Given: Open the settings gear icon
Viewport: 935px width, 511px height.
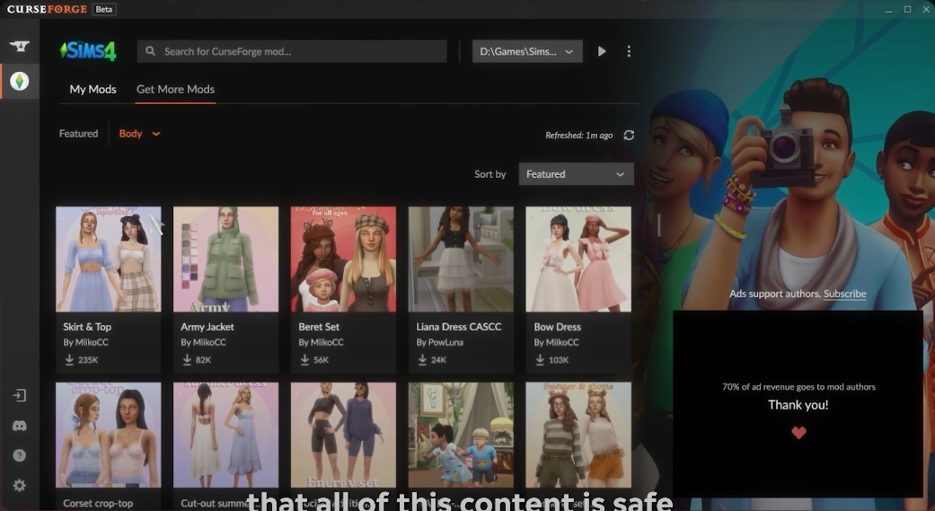Looking at the screenshot, I should tap(19, 485).
